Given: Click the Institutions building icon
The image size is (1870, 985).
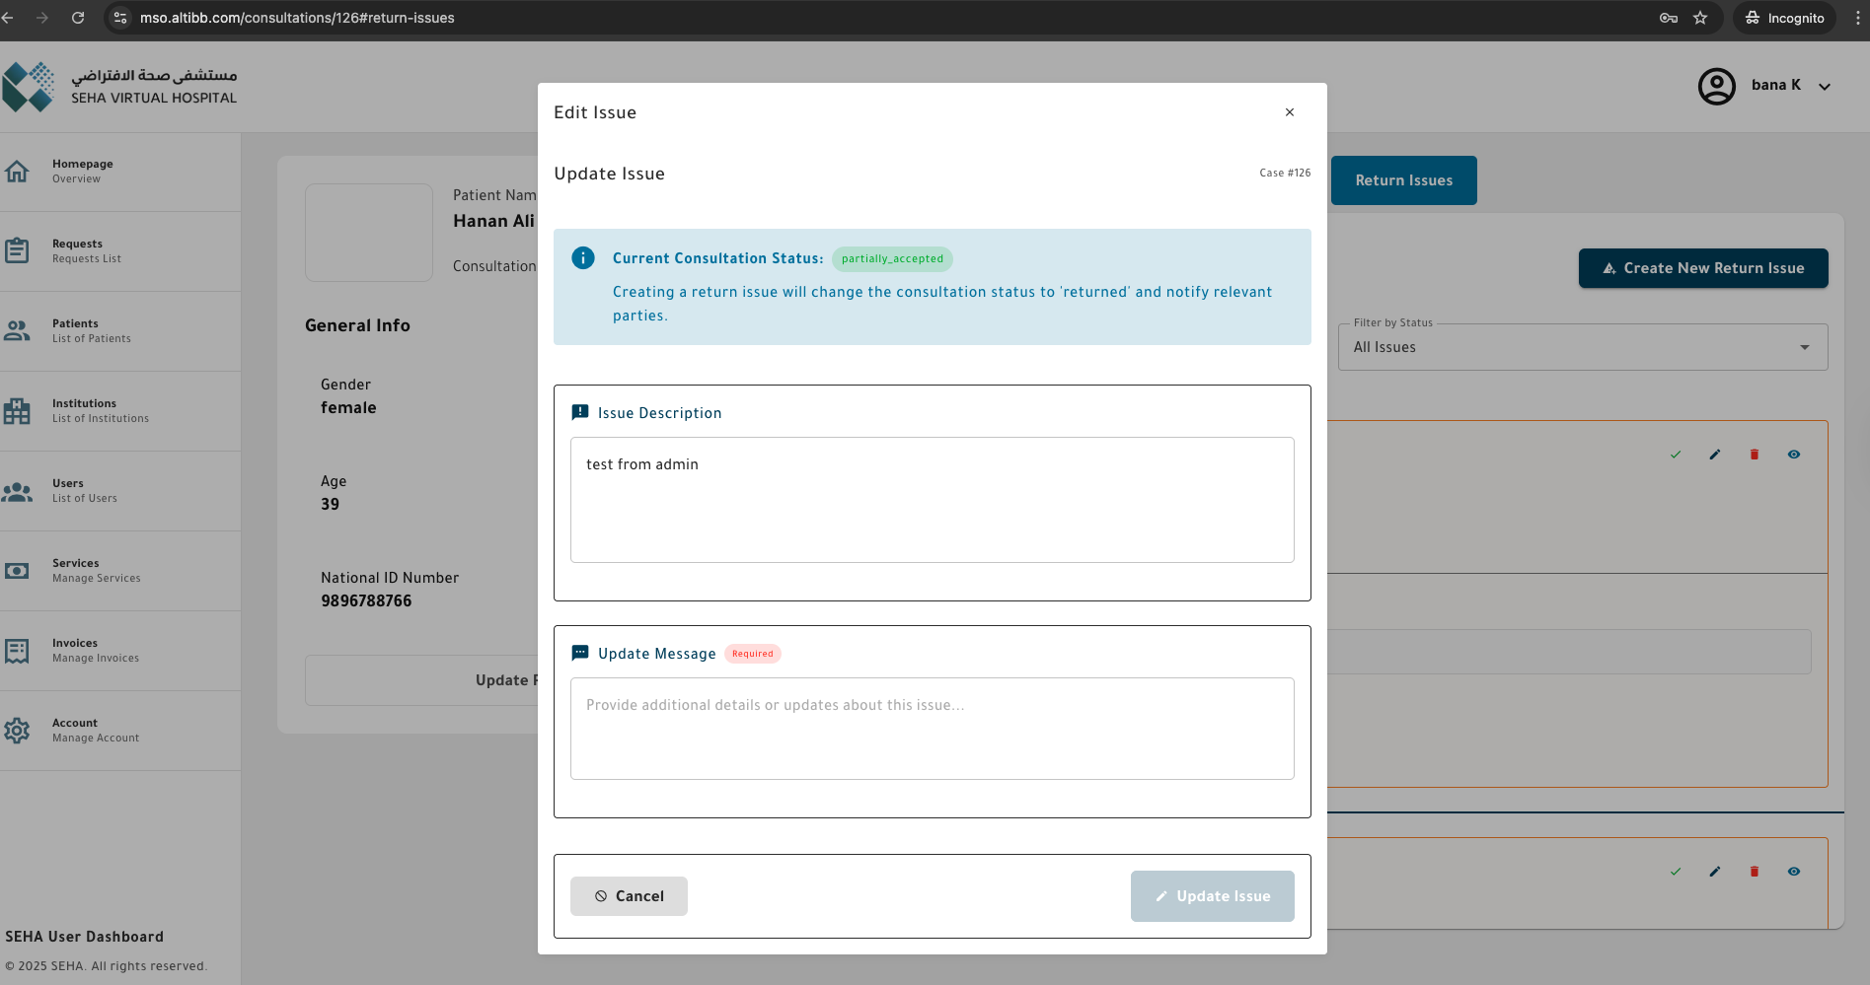Looking at the screenshot, I should [x=17, y=411].
